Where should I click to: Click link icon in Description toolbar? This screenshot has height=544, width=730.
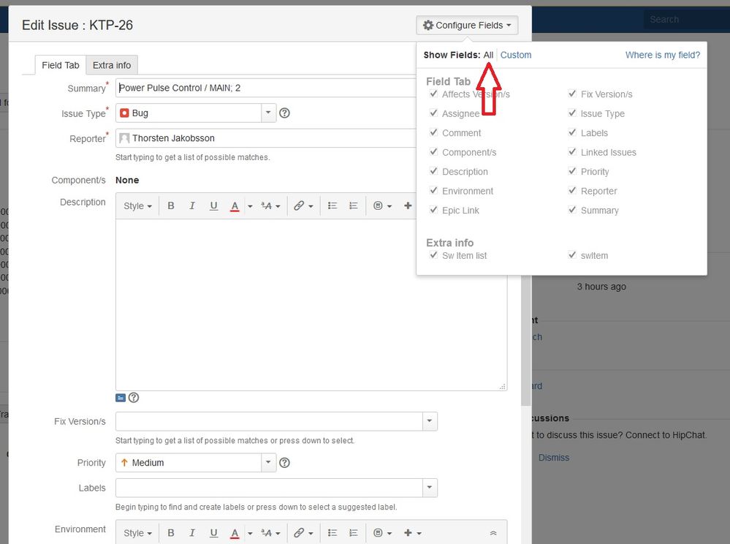[299, 205]
